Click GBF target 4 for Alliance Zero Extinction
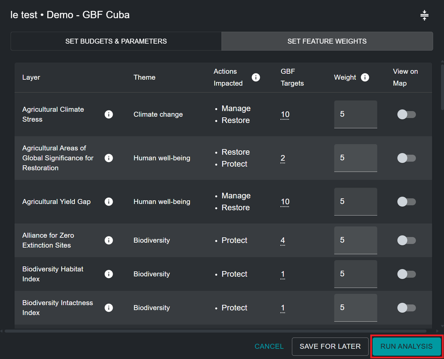Screen dimensions: 444x359 pyautogui.click(x=283, y=240)
